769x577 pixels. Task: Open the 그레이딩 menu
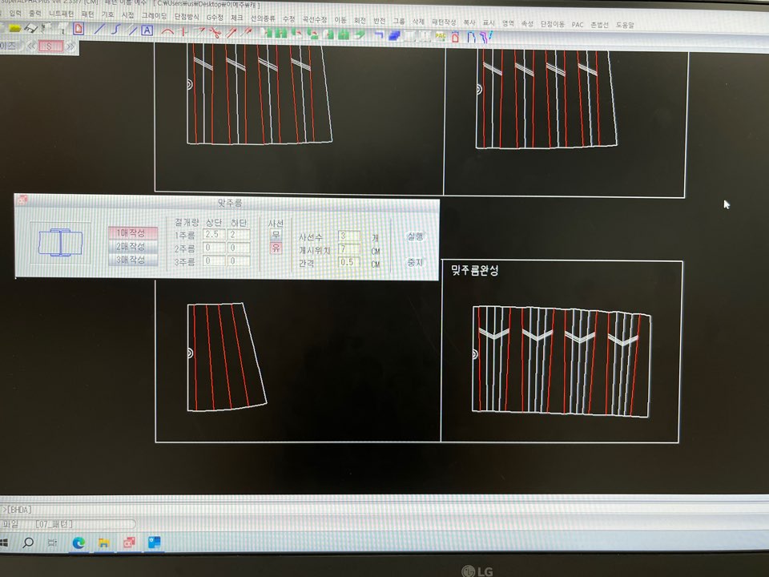(155, 14)
